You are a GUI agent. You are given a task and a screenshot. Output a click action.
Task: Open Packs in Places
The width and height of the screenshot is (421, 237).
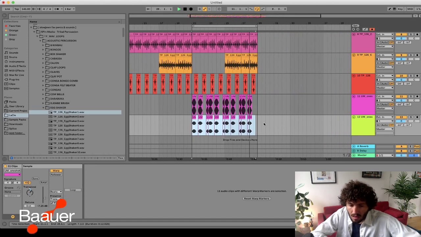(x=12, y=102)
